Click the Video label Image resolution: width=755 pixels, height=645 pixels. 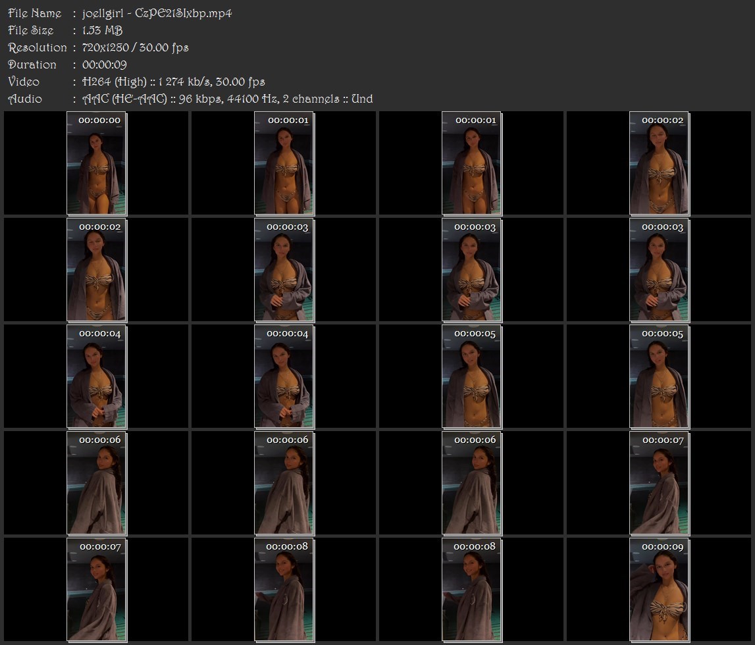[x=24, y=82]
